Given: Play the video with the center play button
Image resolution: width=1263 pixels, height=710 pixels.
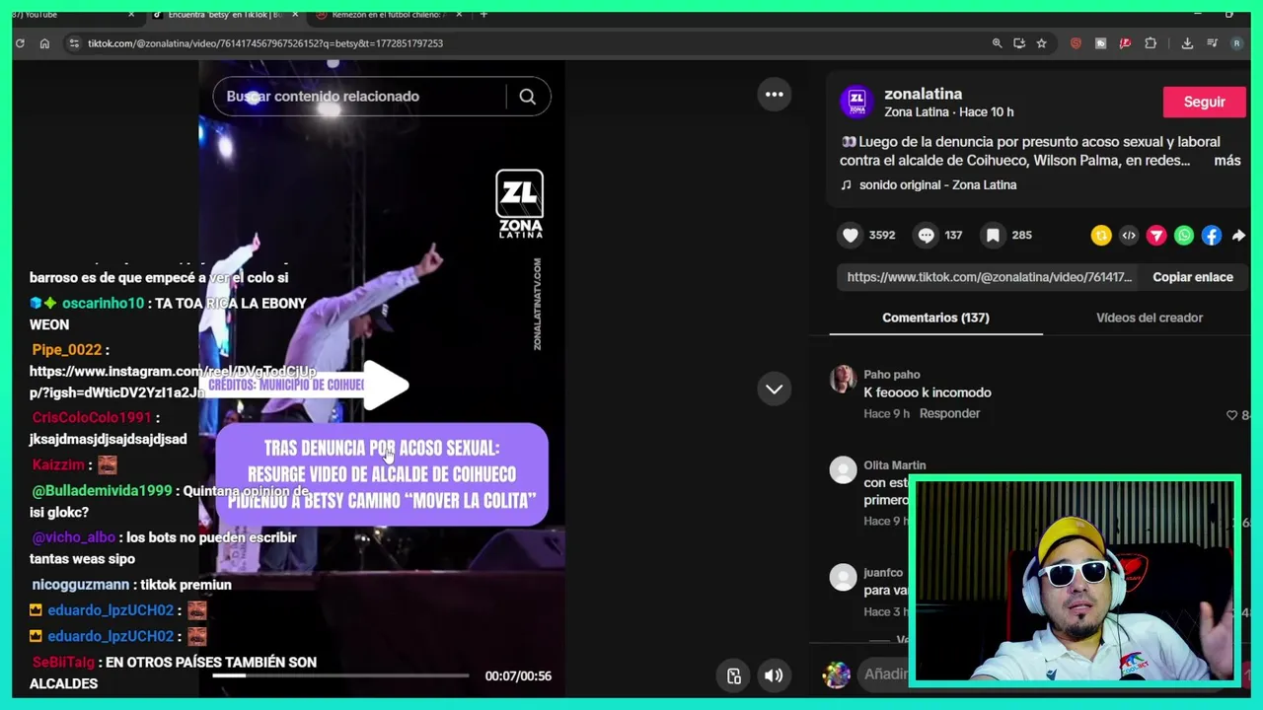Looking at the screenshot, I should coord(385,385).
